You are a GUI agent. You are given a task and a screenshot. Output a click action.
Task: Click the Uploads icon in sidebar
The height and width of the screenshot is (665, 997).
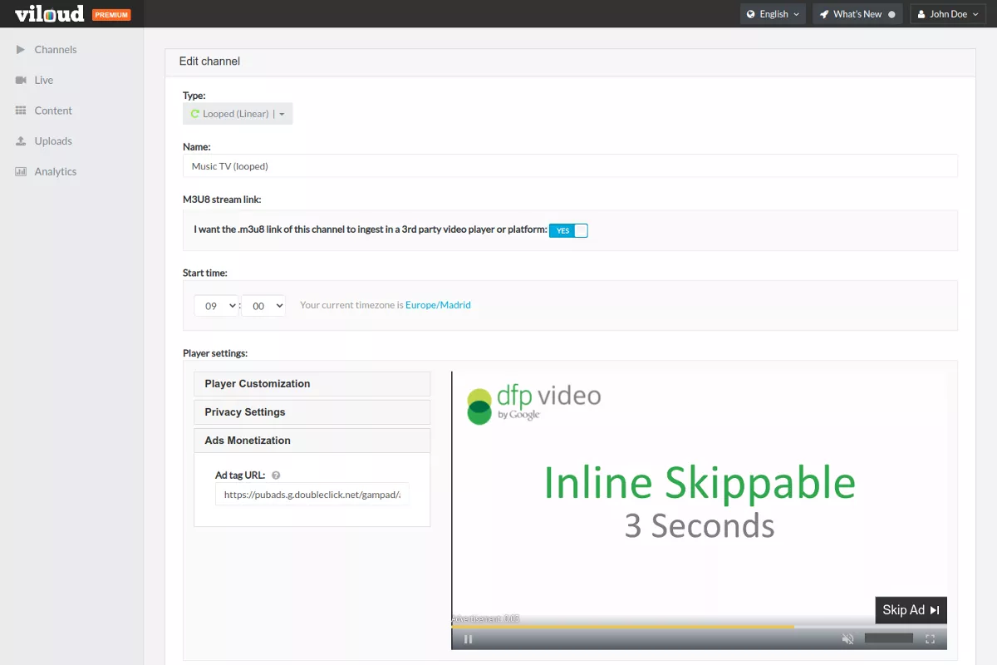click(x=21, y=141)
